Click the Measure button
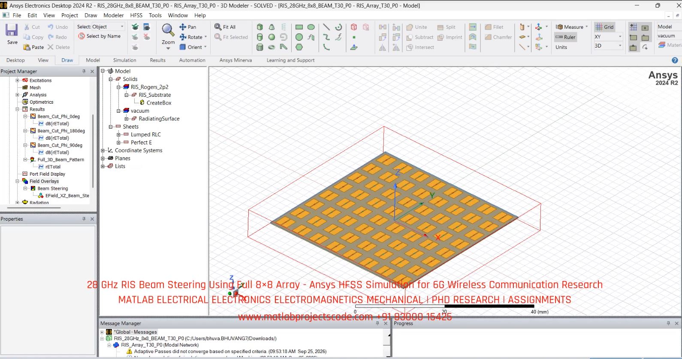Screen dimensions: 682x359 pyautogui.click(x=572, y=27)
